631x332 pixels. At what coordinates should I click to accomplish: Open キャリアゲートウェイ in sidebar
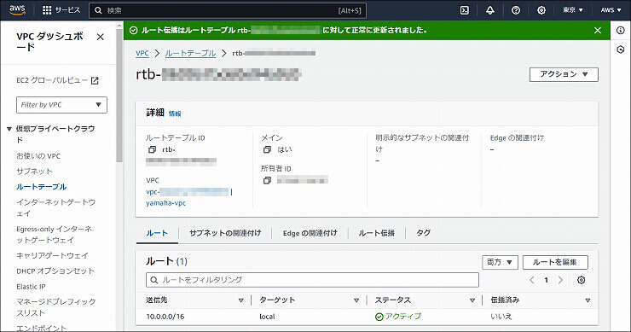click(x=52, y=256)
